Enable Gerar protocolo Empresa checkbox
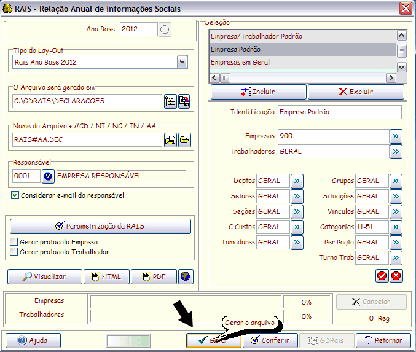 tap(14, 243)
